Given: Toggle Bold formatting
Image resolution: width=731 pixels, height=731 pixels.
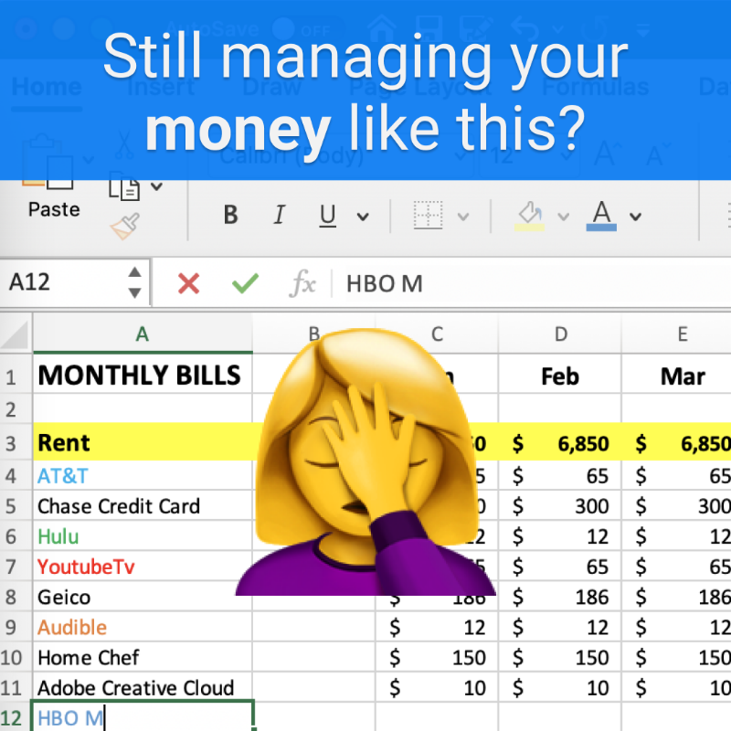Looking at the screenshot, I should [231, 215].
